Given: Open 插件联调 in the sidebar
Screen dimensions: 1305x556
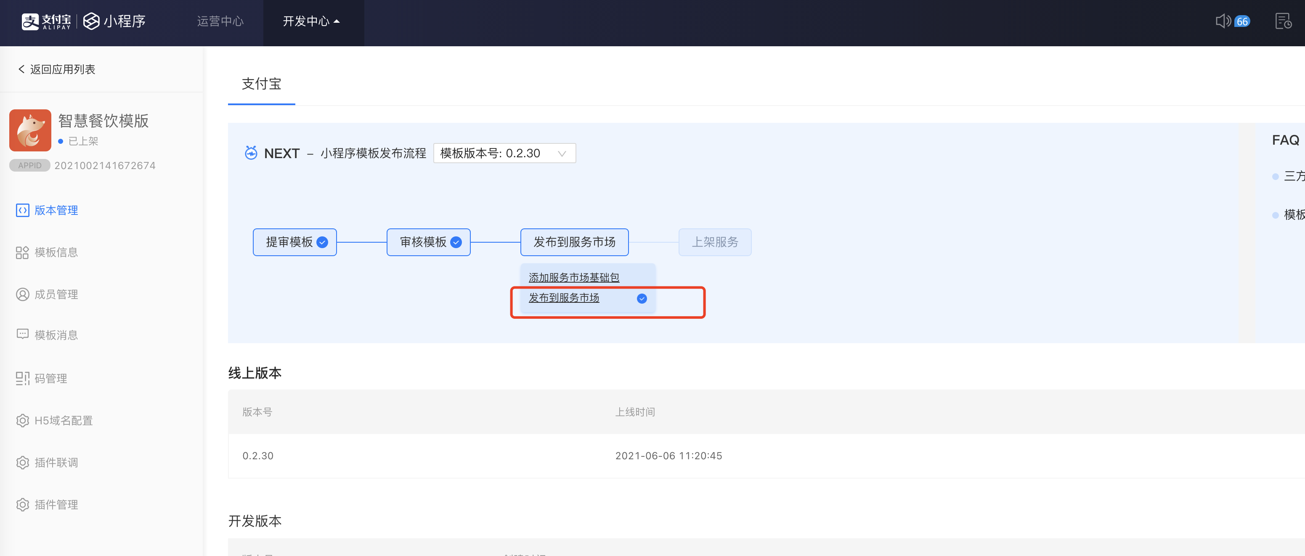Looking at the screenshot, I should click(x=56, y=462).
